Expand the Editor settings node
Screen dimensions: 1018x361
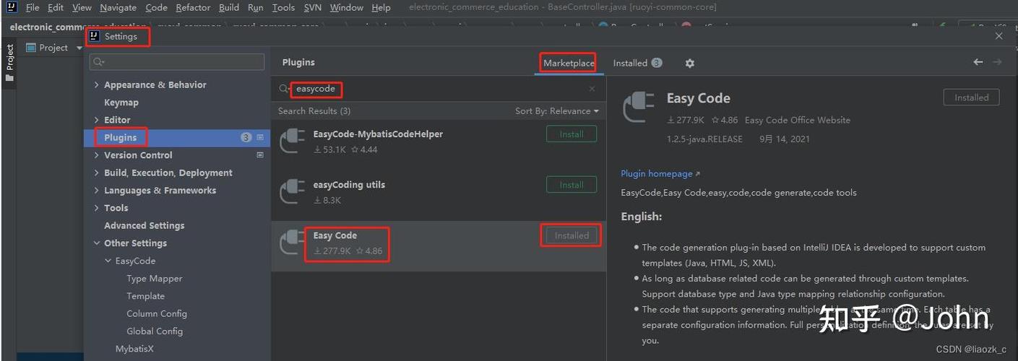[x=97, y=120]
